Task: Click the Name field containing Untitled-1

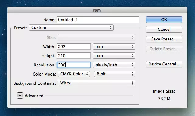Action: pos(98,20)
